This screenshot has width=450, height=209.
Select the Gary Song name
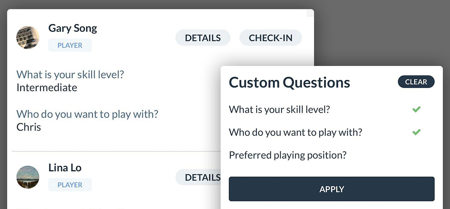(x=73, y=28)
